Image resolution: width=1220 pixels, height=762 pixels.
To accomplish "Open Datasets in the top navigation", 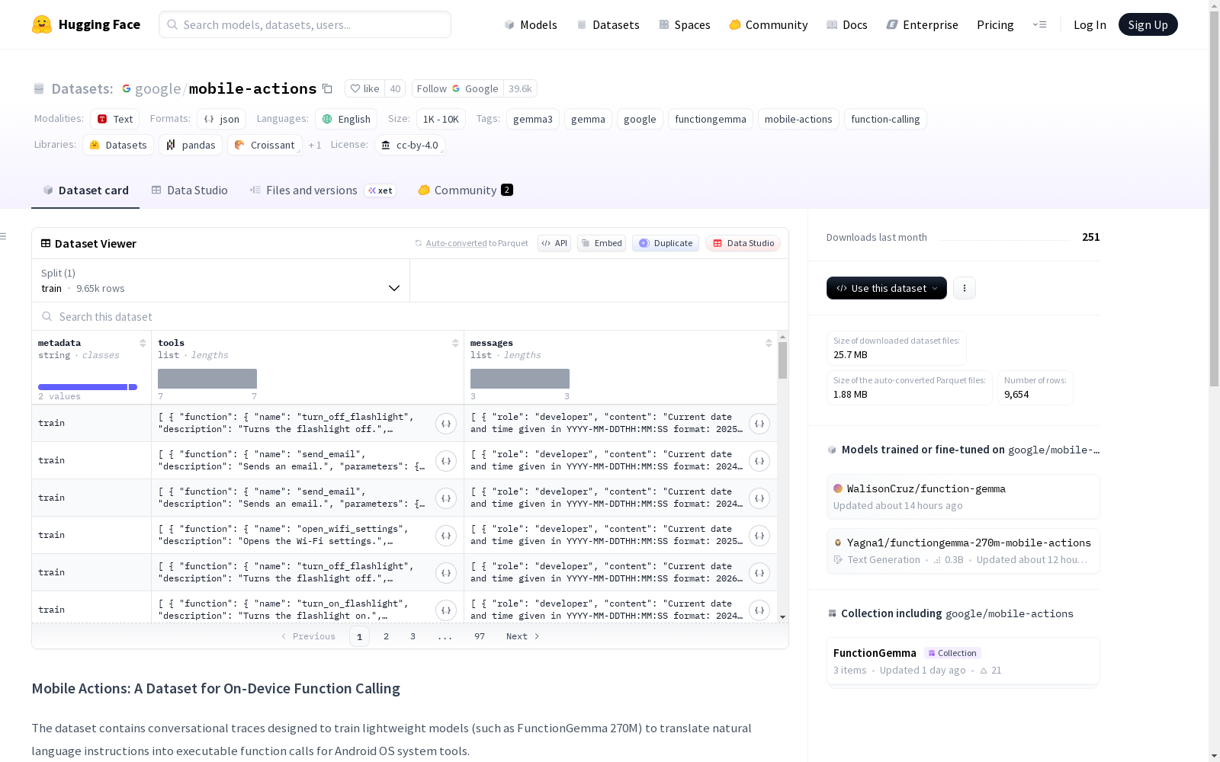I will [x=608, y=24].
